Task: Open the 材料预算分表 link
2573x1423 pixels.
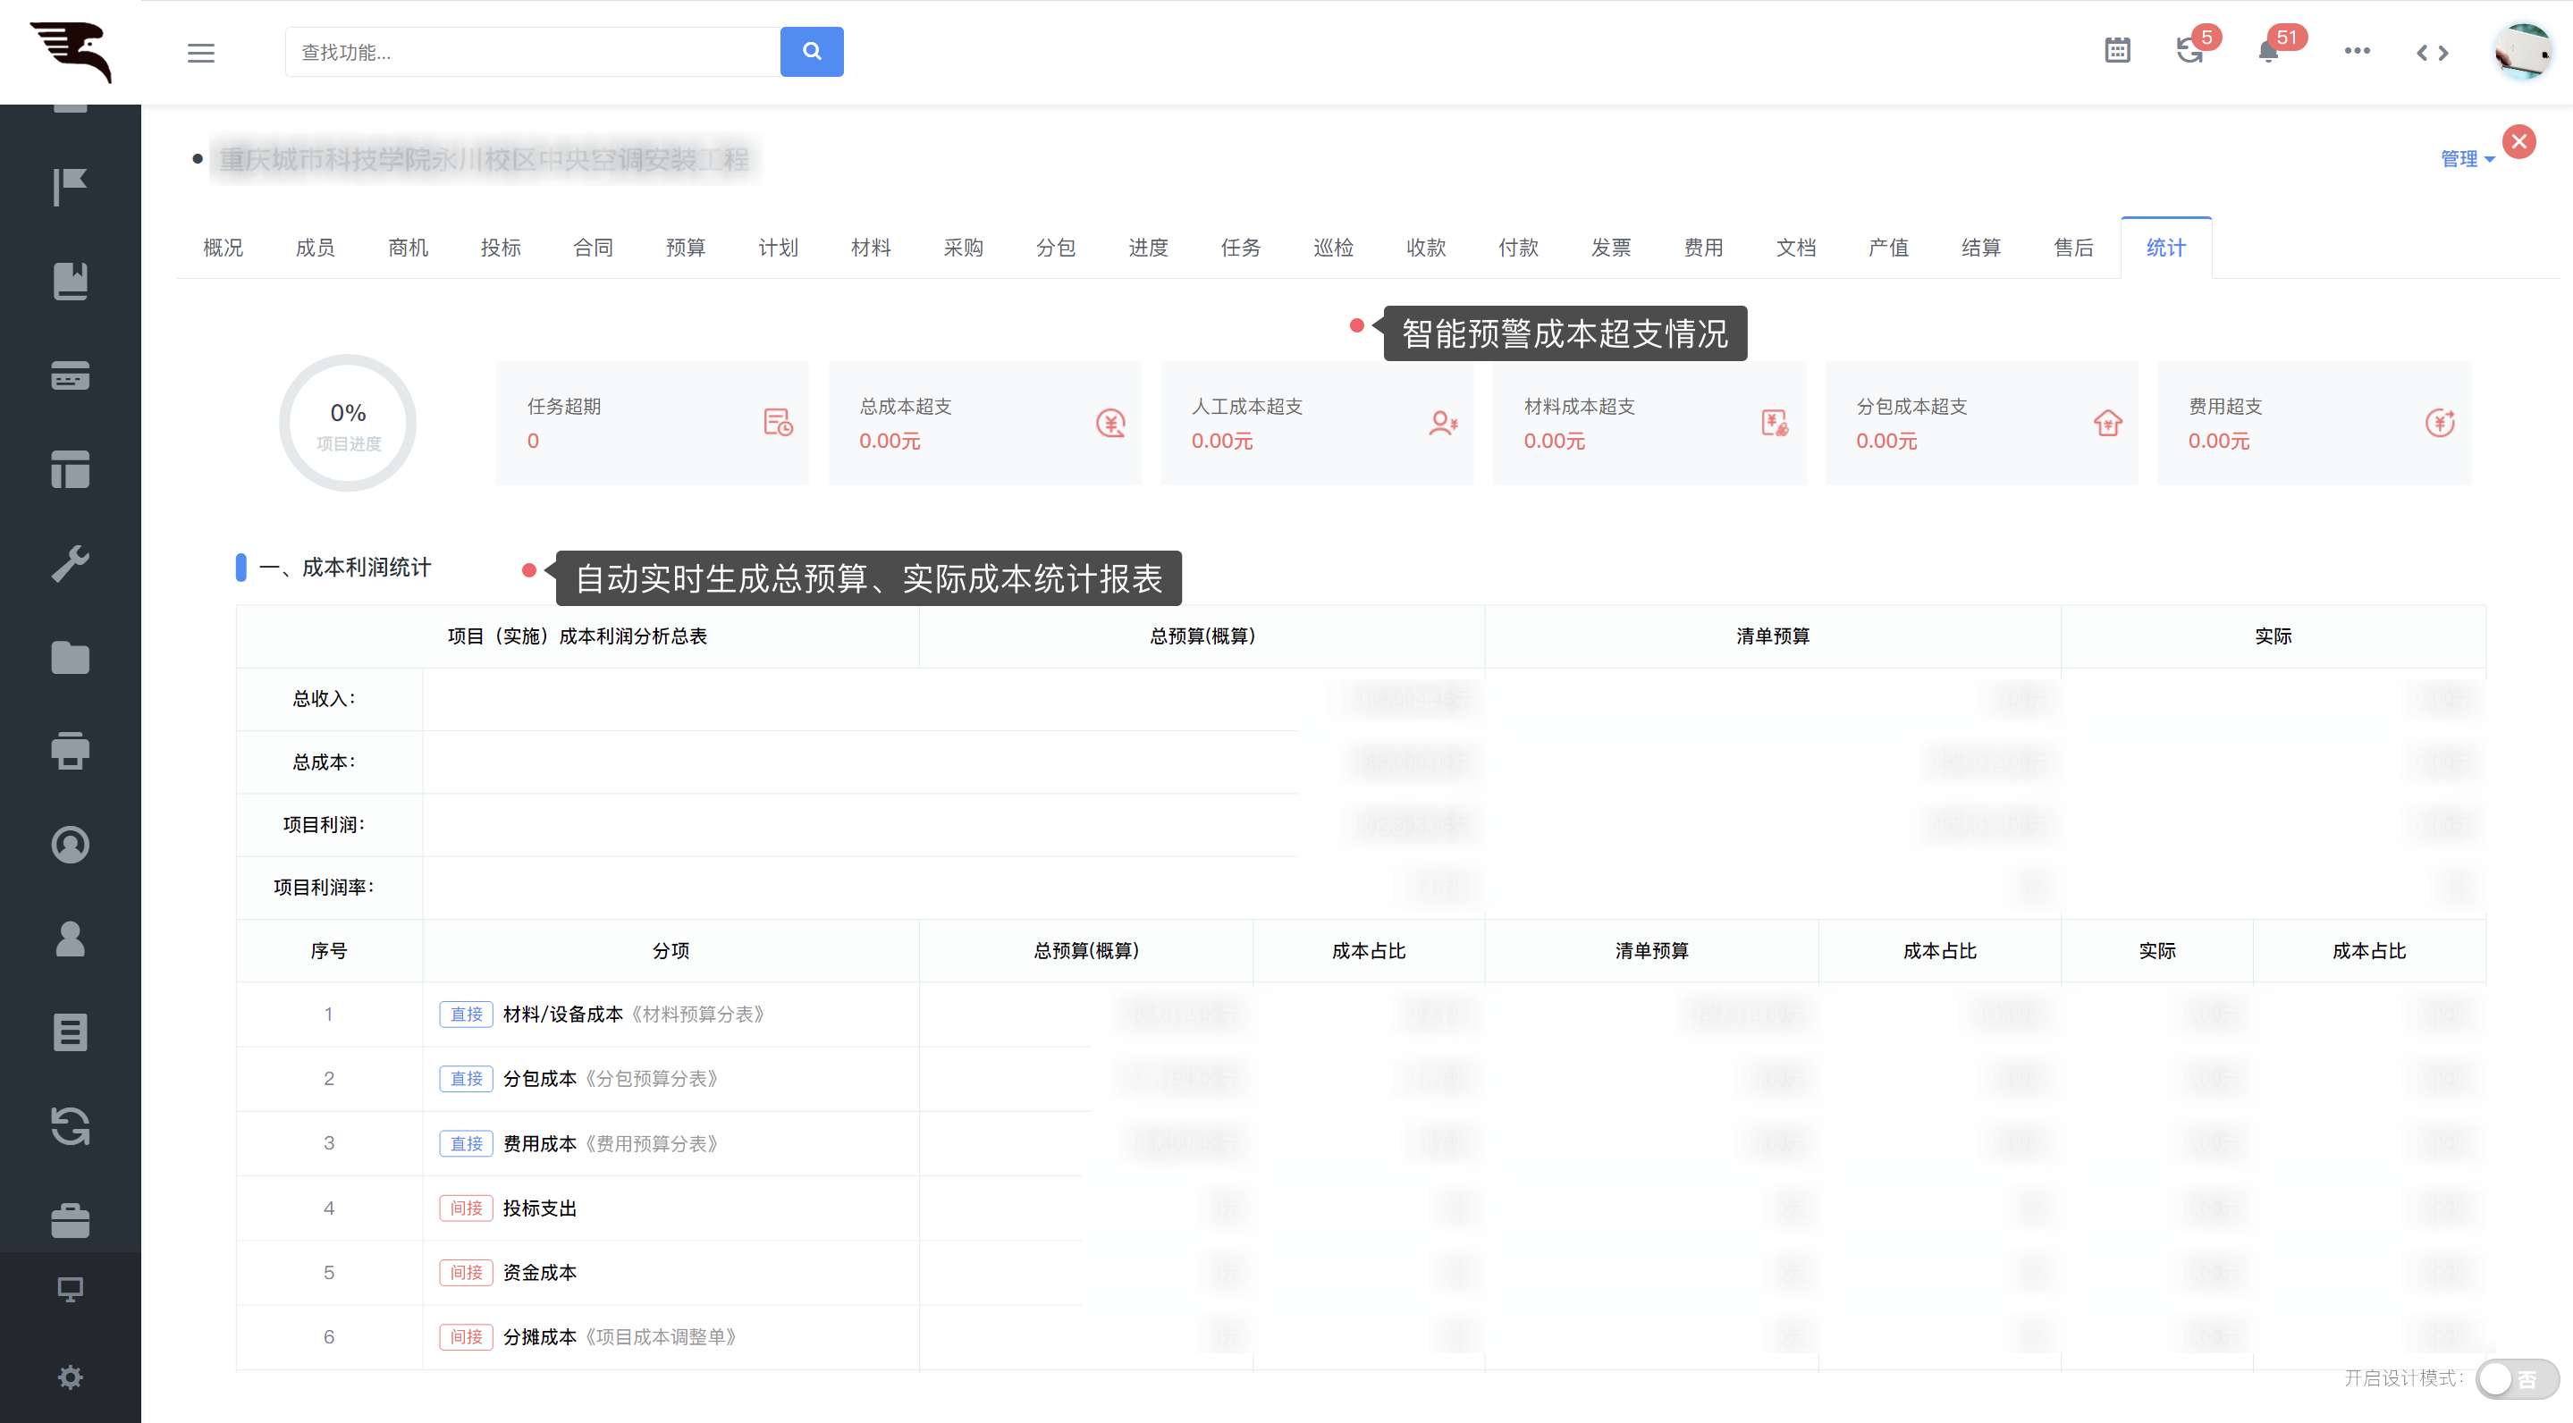Action: [697, 1015]
